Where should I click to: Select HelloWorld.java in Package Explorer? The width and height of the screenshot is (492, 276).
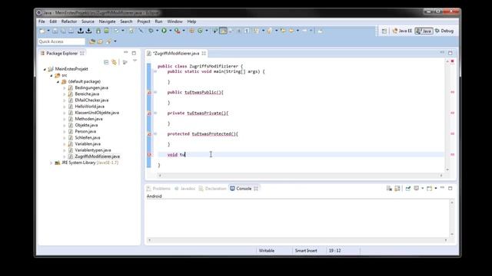[89, 107]
